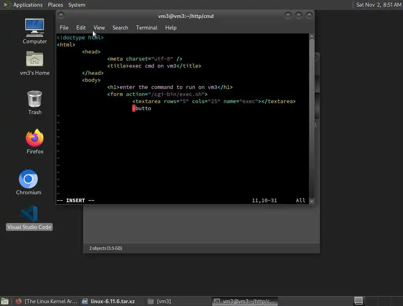Click the '11,10-31' cursor position indicator
The height and width of the screenshot is (306, 403).
(x=264, y=201)
